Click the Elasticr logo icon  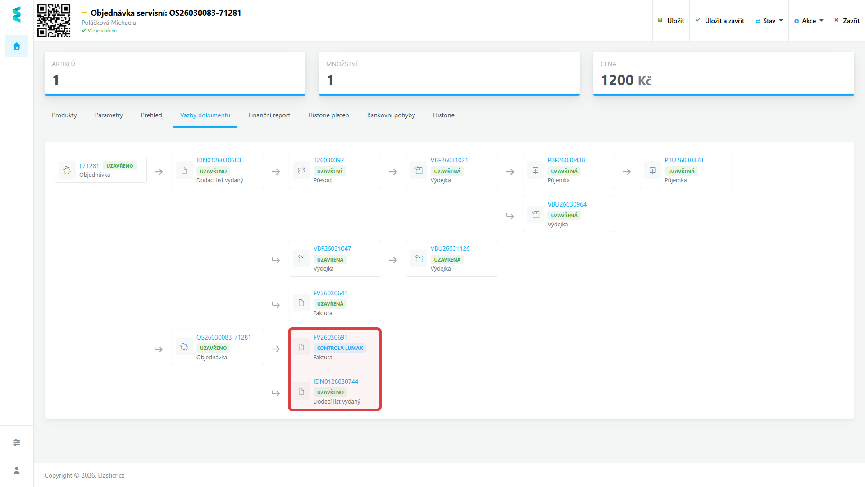click(x=17, y=14)
